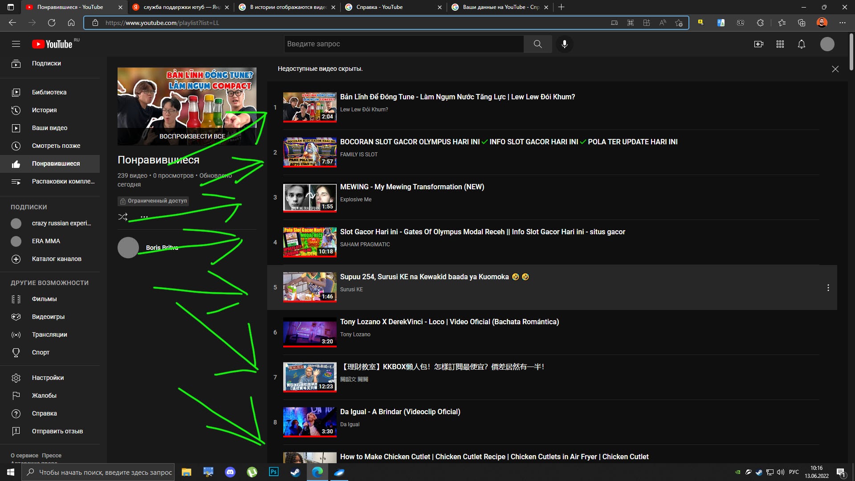855x481 pixels.
Task: Open Библиотека in sidebar
Action: 50,92
